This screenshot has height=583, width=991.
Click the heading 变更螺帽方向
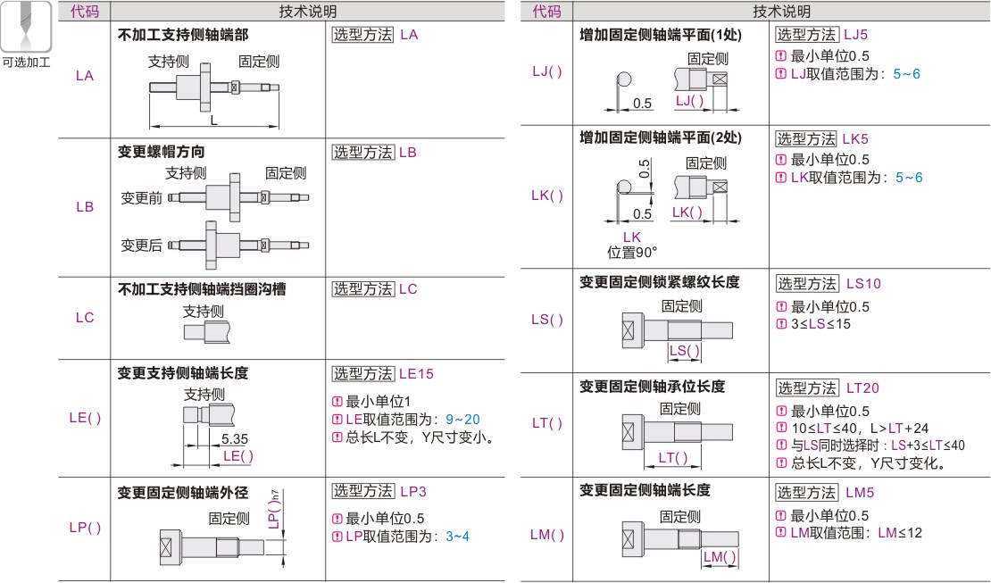(162, 152)
